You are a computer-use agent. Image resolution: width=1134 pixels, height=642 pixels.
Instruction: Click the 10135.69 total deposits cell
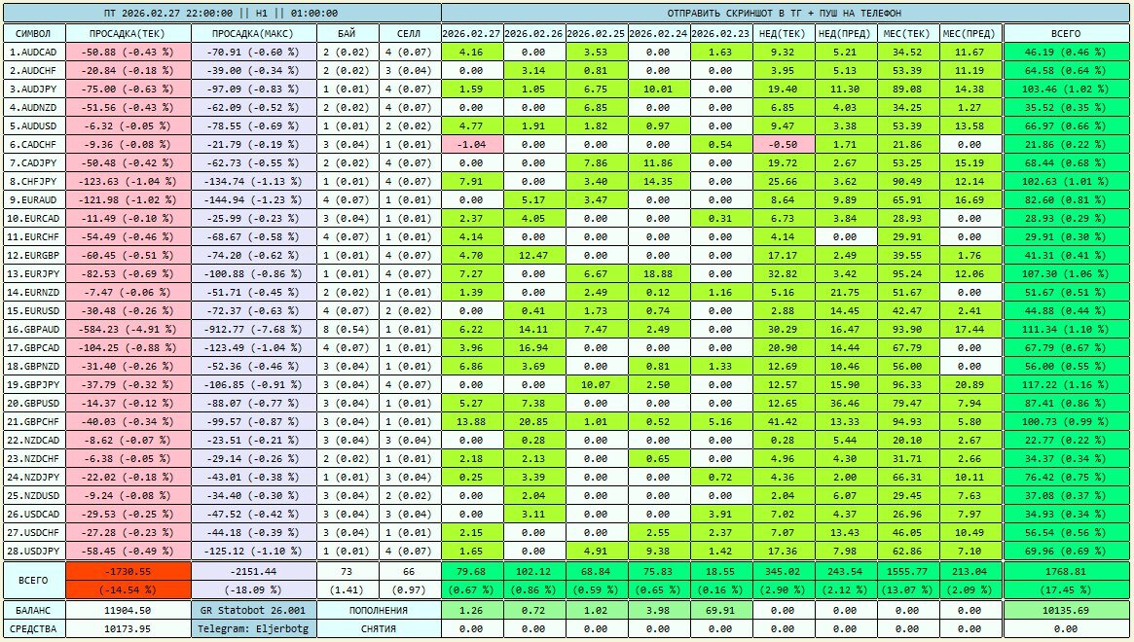(x=1065, y=610)
